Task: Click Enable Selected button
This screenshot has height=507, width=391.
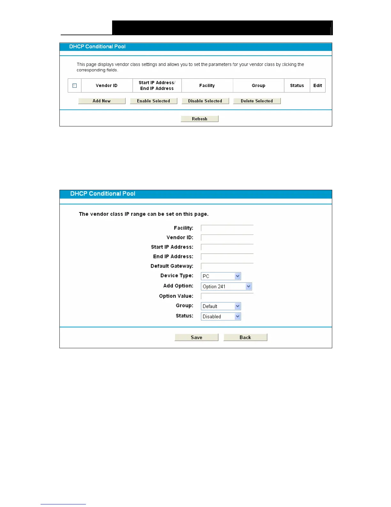Action: (154, 101)
